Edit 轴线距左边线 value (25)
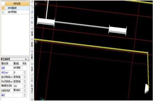The image size is (153, 101). coord(18,86)
